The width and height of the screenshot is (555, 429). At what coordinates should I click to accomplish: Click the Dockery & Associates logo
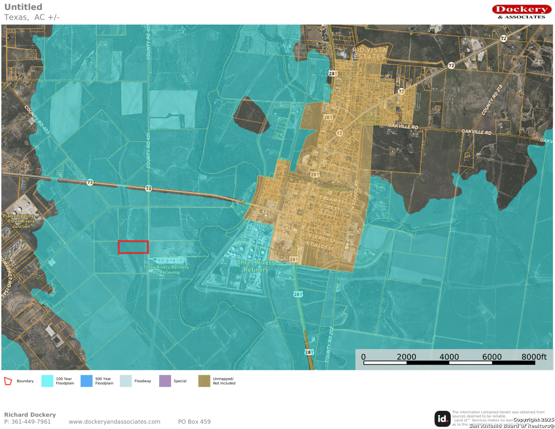tap(521, 12)
